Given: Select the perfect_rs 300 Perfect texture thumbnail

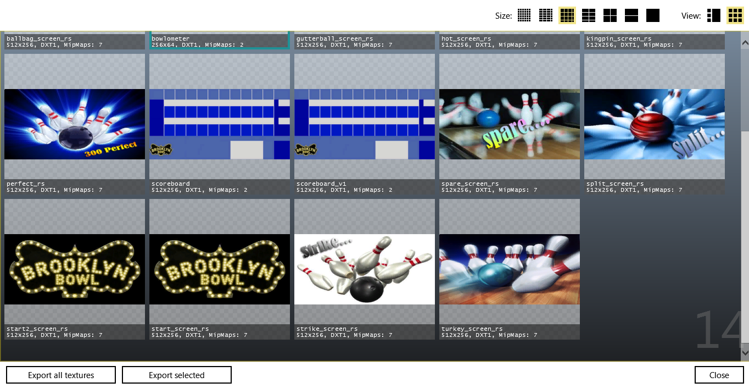Looking at the screenshot, I should point(75,124).
